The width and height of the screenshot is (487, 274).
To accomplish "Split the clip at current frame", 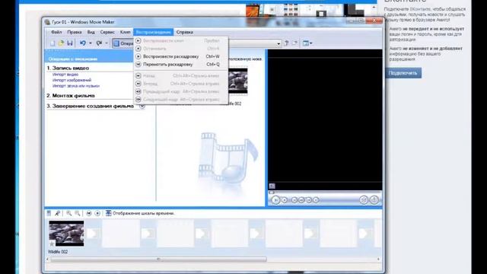I will 364,199.
